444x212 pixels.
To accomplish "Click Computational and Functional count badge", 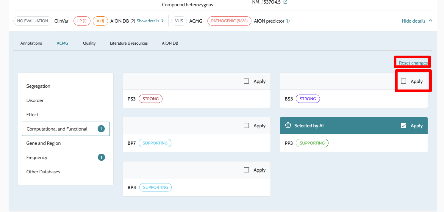I will pos(101,129).
